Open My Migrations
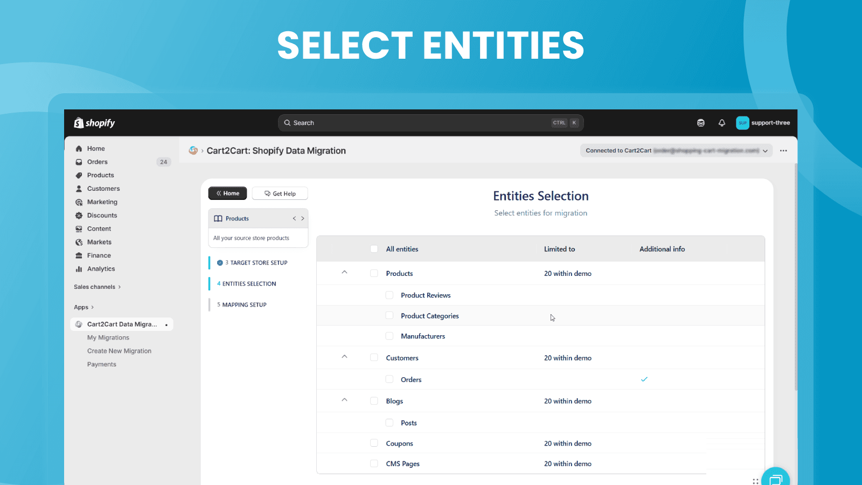This screenshot has width=862, height=485. (108, 338)
